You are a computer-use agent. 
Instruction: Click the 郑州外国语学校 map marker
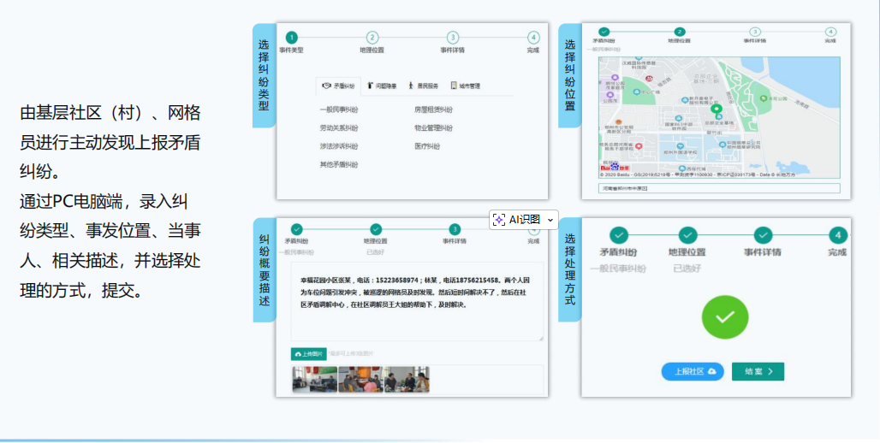click(681, 145)
